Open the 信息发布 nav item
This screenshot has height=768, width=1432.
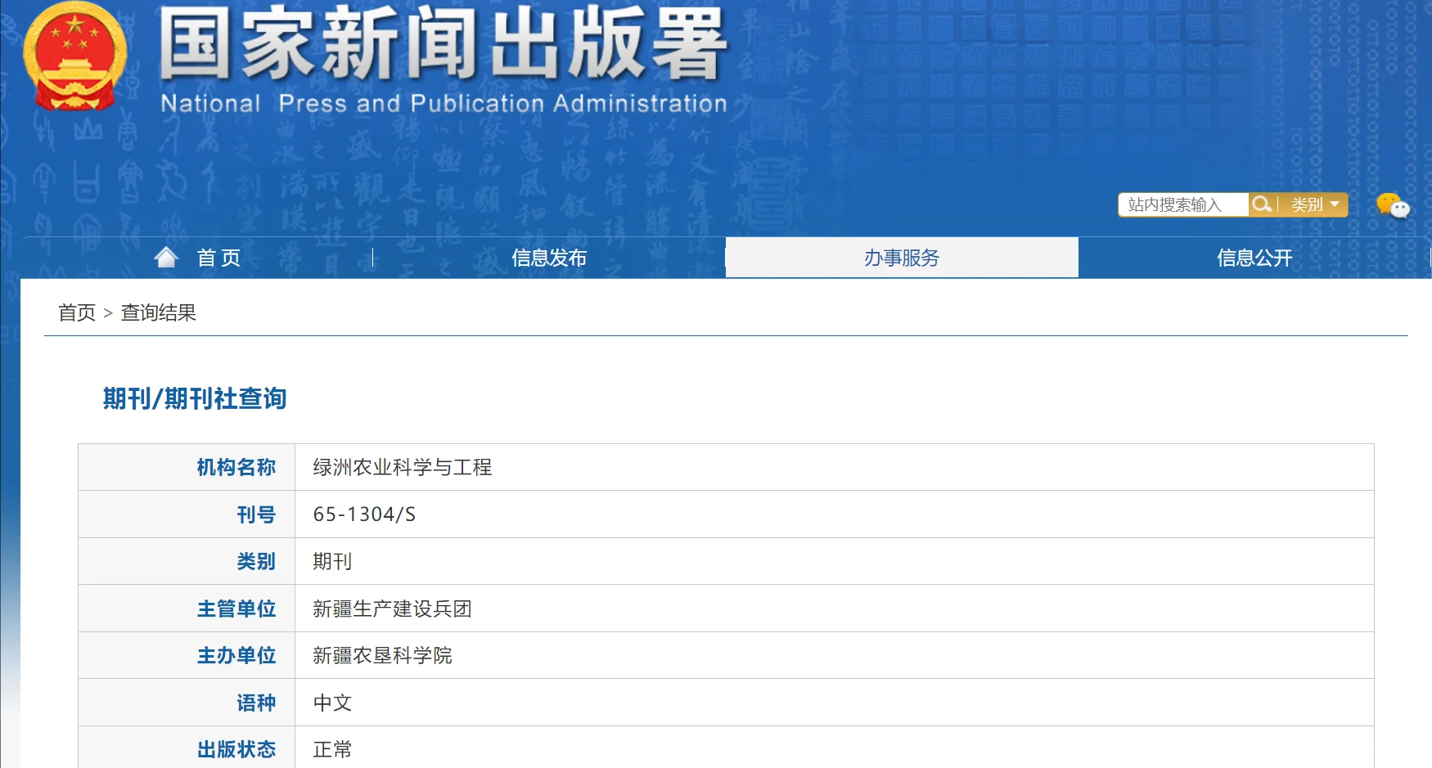click(549, 258)
